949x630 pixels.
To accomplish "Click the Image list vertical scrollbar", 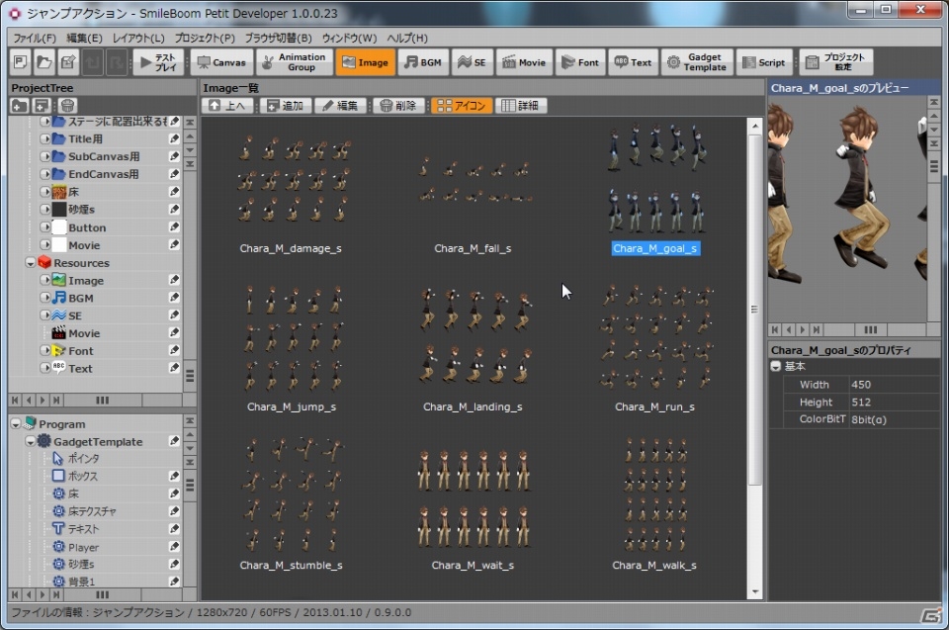I will click(x=754, y=310).
